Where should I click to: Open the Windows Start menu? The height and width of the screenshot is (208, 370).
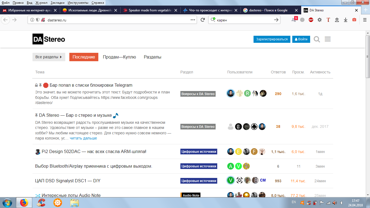(7, 203)
